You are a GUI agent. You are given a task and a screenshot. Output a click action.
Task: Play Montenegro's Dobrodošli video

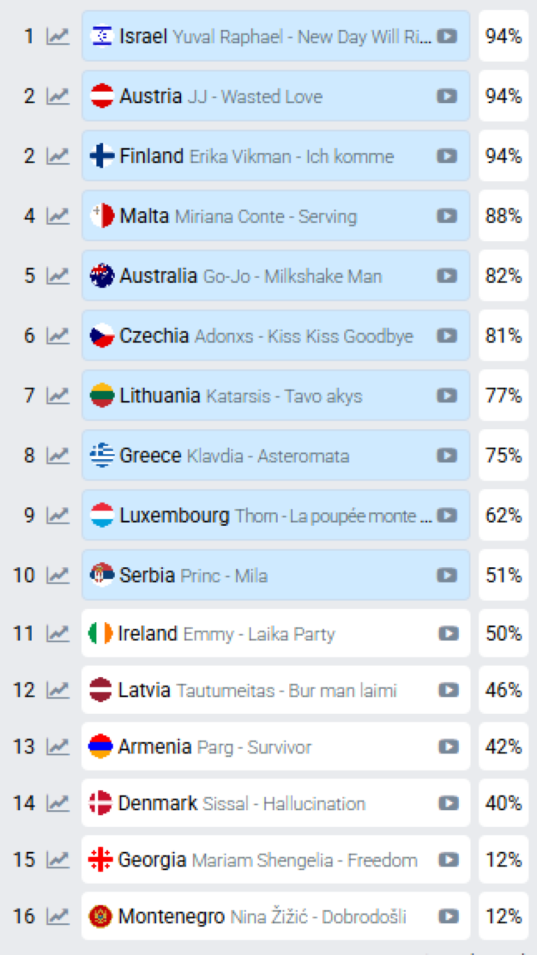click(449, 917)
